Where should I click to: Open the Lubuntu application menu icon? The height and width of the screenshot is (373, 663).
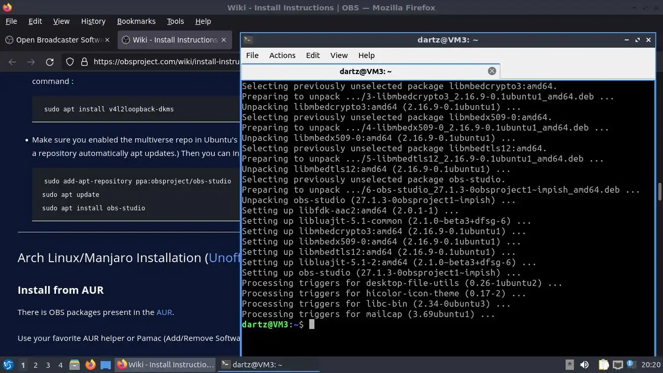click(8, 365)
